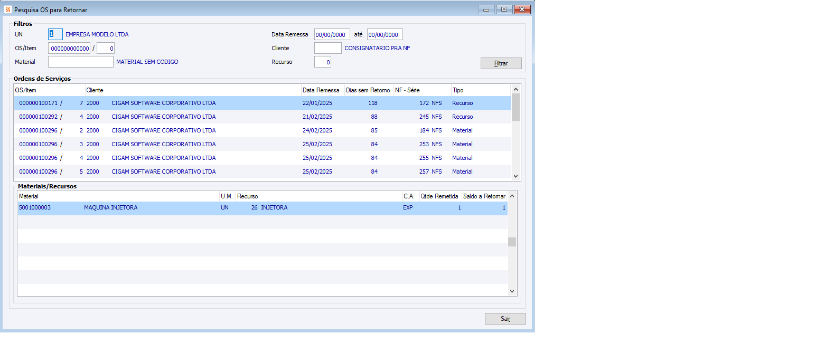This screenshot has width=834, height=343.
Task: Sort by Tipo column header
Action: pyautogui.click(x=481, y=90)
